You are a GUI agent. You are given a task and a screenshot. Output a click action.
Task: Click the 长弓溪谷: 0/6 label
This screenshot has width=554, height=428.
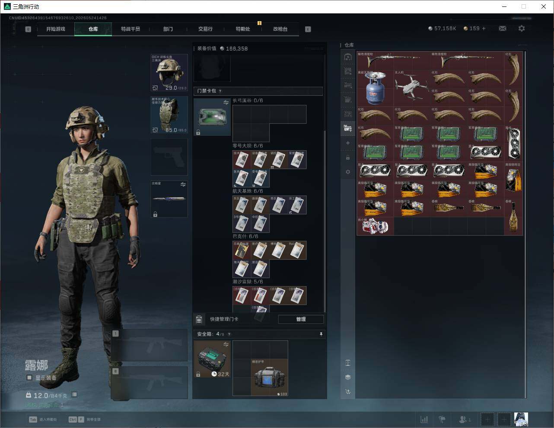[x=248, y=101]
